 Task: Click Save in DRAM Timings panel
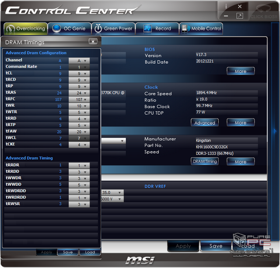68,252
